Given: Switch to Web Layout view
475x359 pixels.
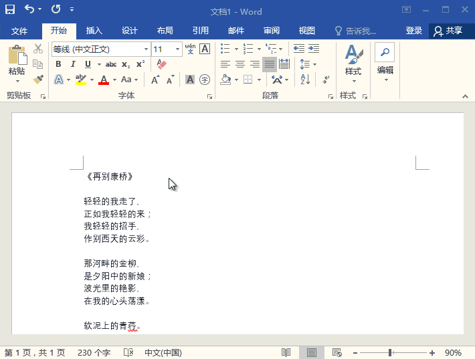Looking at the screenshot, I should (337, 352).
